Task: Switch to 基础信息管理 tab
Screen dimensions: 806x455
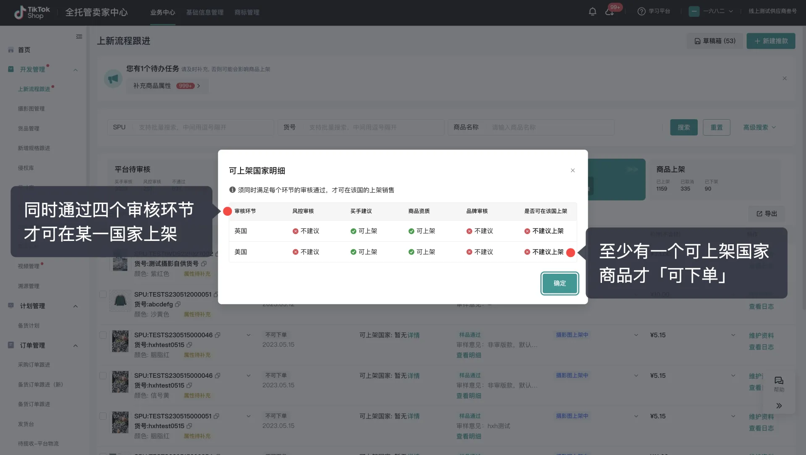Action: [205, 12]
